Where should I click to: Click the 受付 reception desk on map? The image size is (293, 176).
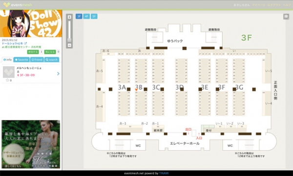pos(209,131)
